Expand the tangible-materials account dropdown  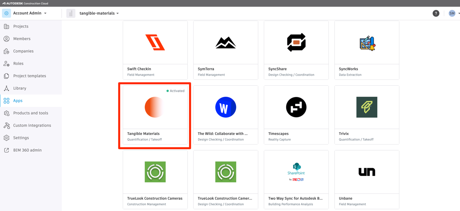[x=117, y=13]
